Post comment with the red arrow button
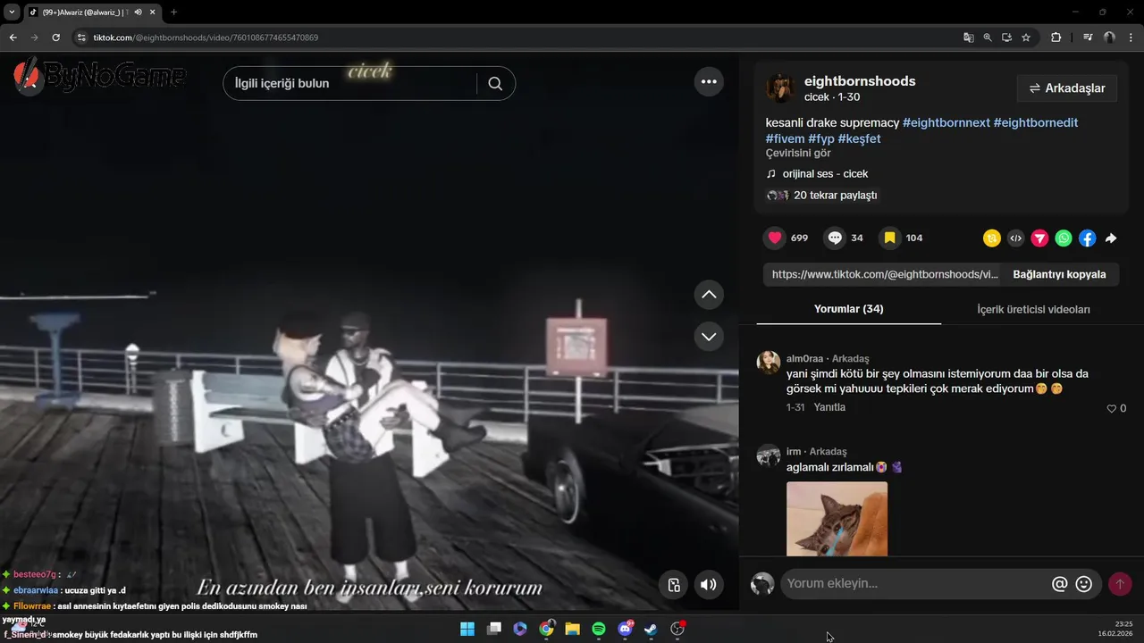Screen dimensions: 1144x643 [x=1119, y=584]
